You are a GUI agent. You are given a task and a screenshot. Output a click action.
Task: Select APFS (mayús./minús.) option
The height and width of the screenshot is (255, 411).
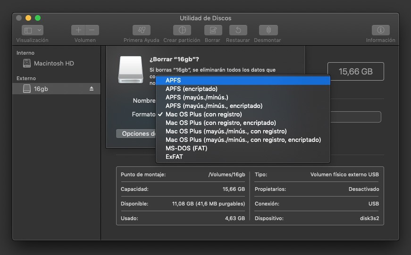click(x=194, y=97)
